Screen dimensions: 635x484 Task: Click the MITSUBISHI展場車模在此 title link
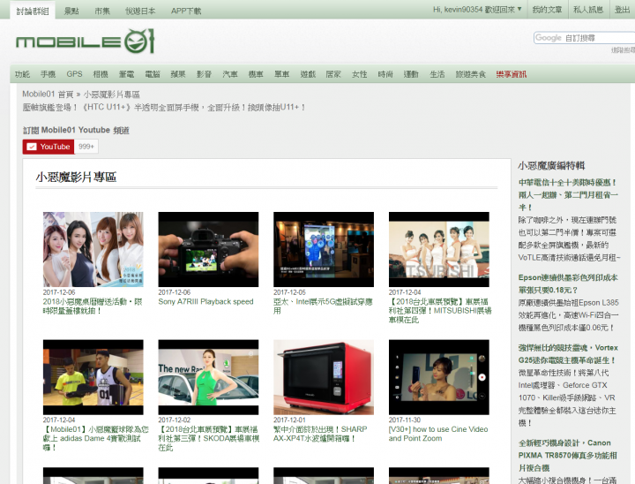[x=440, y=311]
